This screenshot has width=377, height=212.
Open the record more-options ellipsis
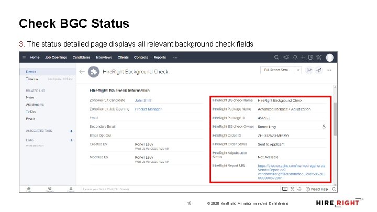coord(329,70)
